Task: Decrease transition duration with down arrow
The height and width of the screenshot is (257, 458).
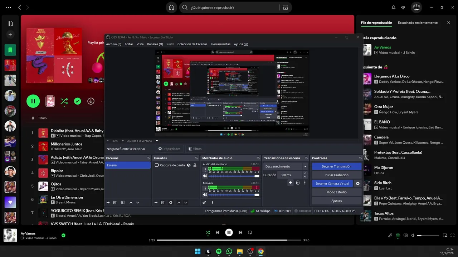Action: (x=305, y=177)
